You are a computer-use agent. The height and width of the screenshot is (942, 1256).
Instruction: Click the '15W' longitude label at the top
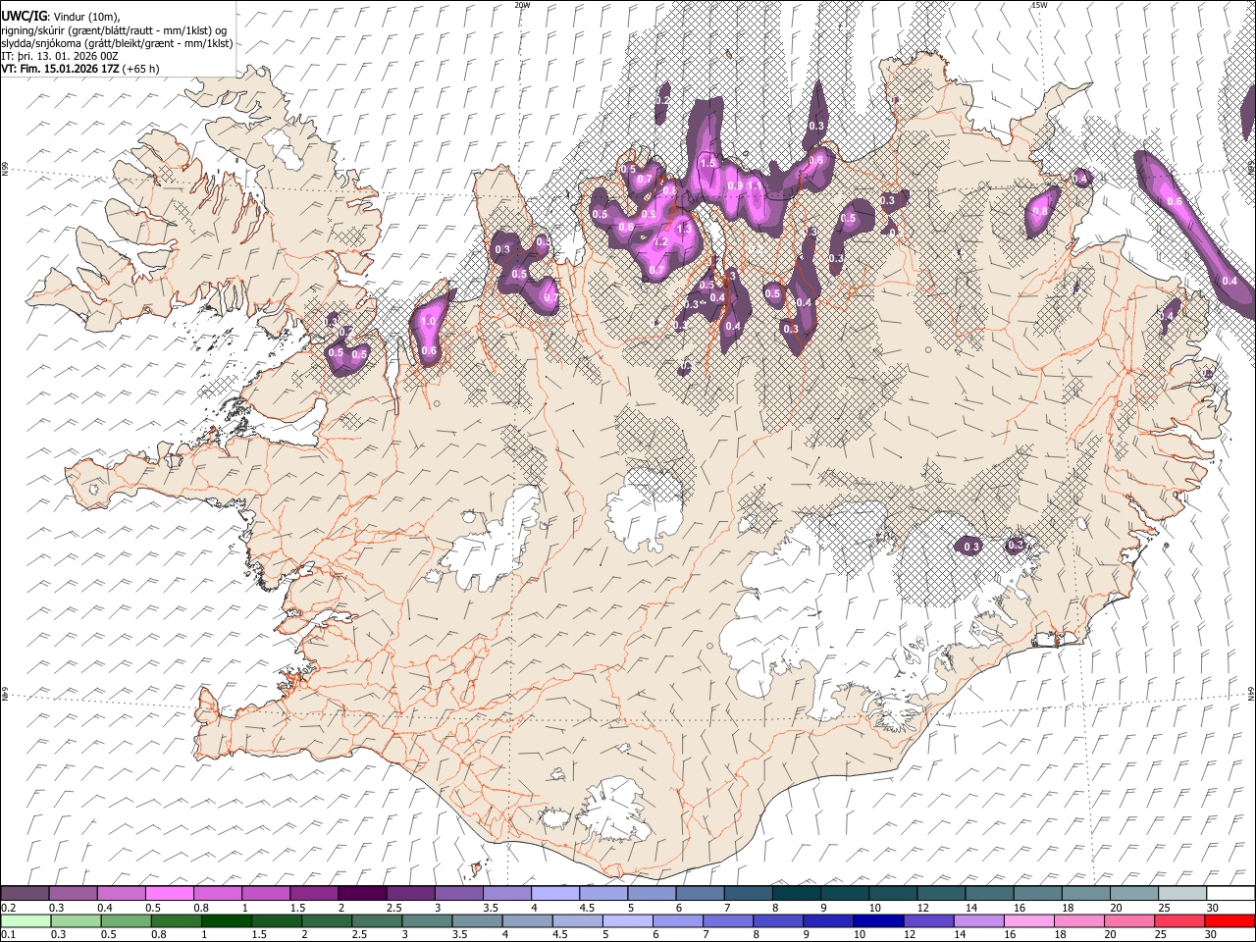[x=1039, y=5]
